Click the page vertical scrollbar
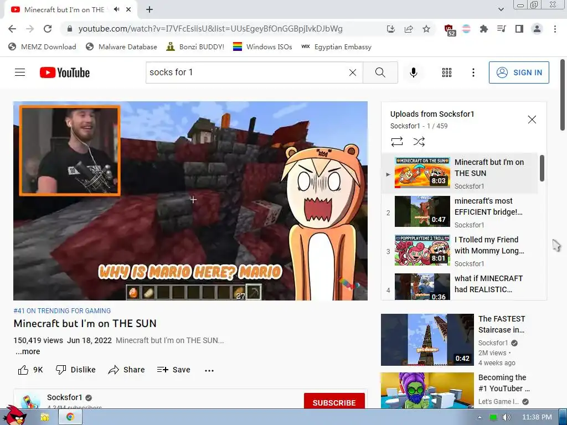The height and width of the screenshot is (425, 567). (x=563, y=95)
